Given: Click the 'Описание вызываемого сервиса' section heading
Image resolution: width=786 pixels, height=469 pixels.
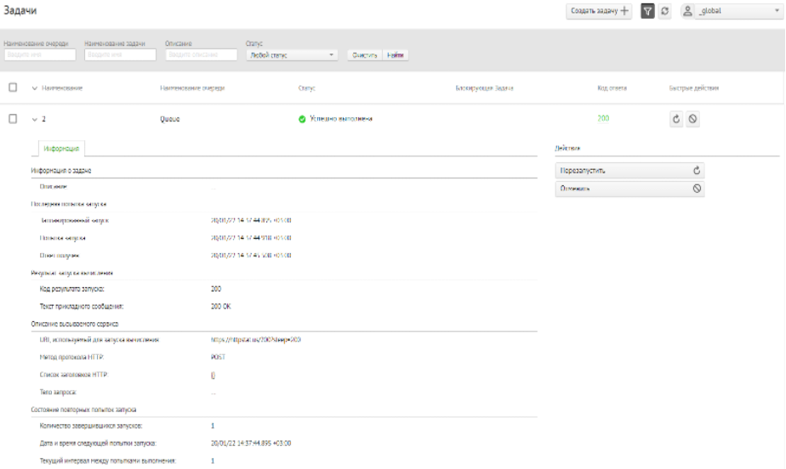Looking at the screenshot, I should 75,324.
